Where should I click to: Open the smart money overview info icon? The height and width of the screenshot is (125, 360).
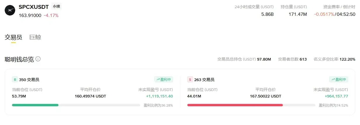pos(38,59)
